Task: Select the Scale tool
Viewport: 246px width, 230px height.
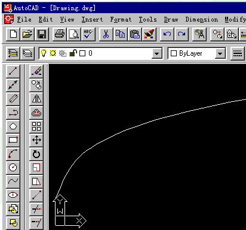Action: pyautogui.click(x=36, y=168)
